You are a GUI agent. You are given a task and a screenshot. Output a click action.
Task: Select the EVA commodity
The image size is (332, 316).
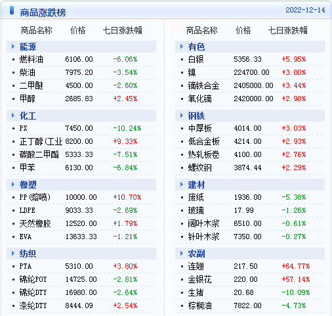[x=26, y=237]
